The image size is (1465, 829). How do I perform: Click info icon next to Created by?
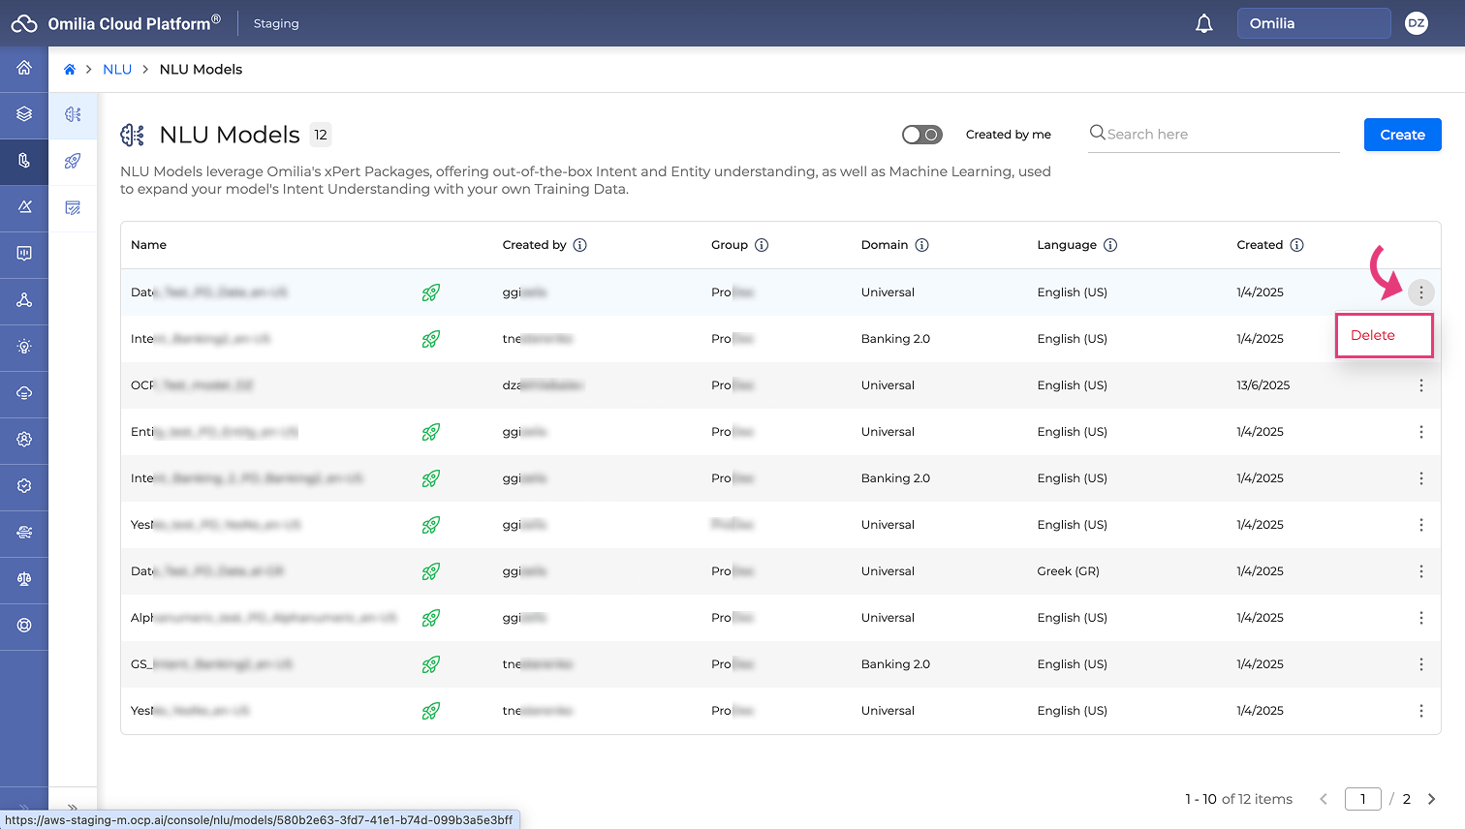[579, 245]
